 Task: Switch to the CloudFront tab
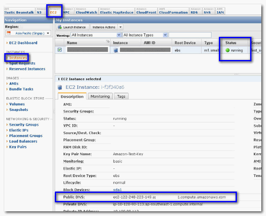[x=146, y=11]
